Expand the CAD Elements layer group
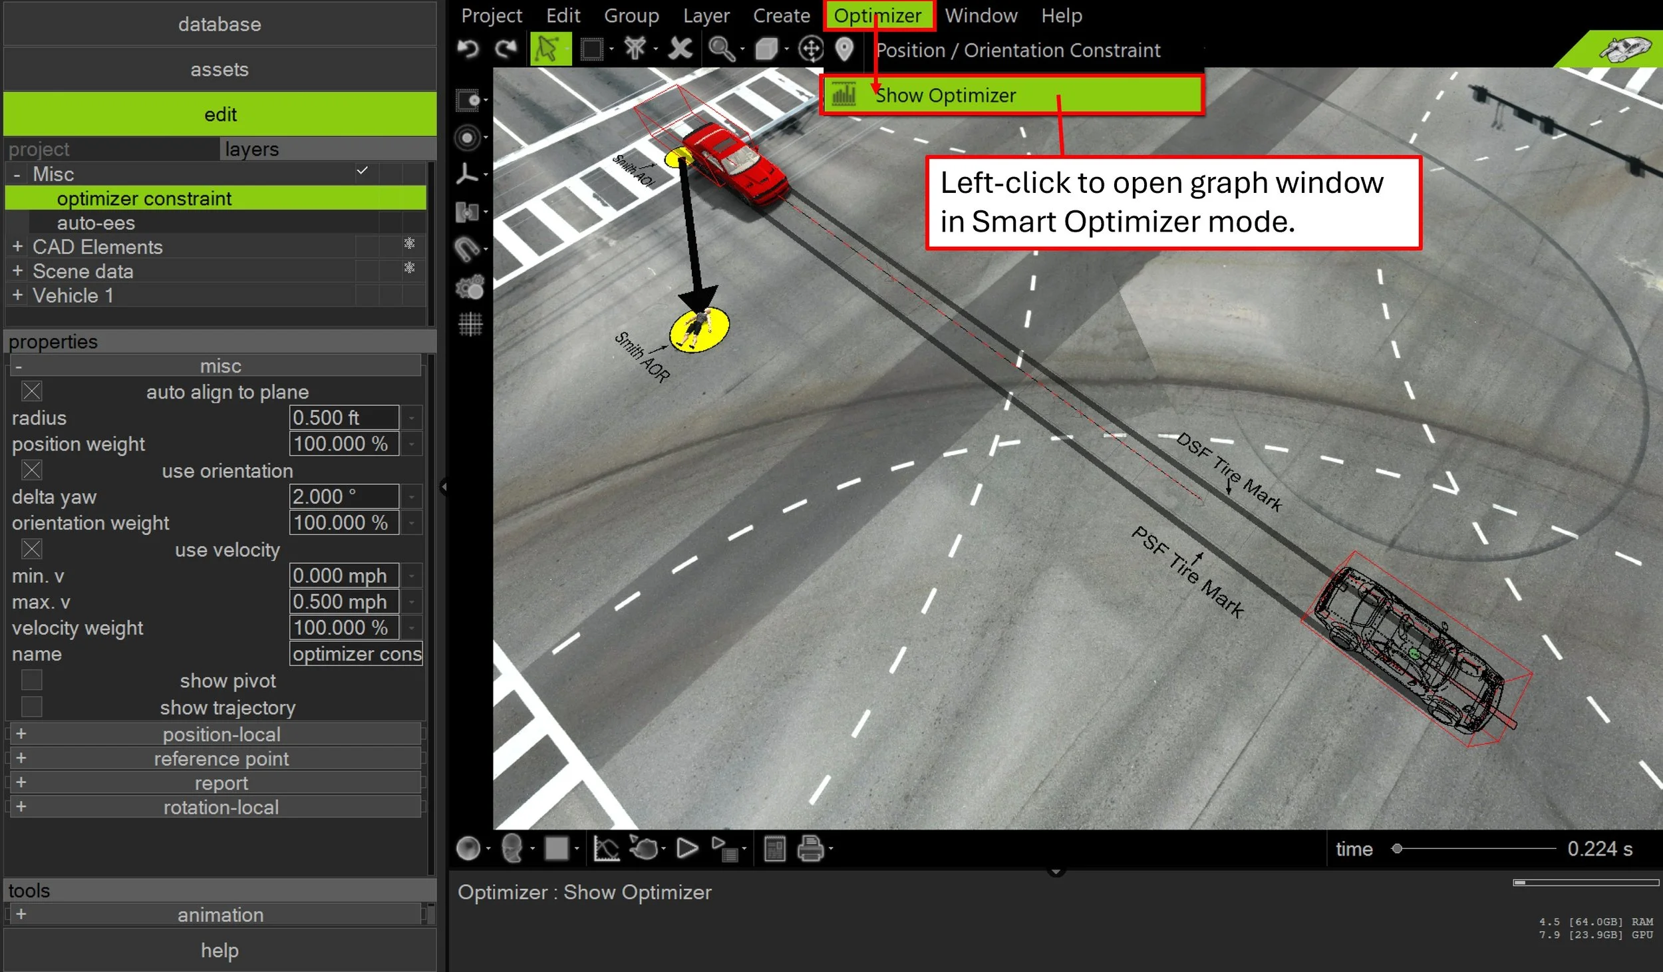The height and width of the screenshot is (972, 1663). [18, 247]
